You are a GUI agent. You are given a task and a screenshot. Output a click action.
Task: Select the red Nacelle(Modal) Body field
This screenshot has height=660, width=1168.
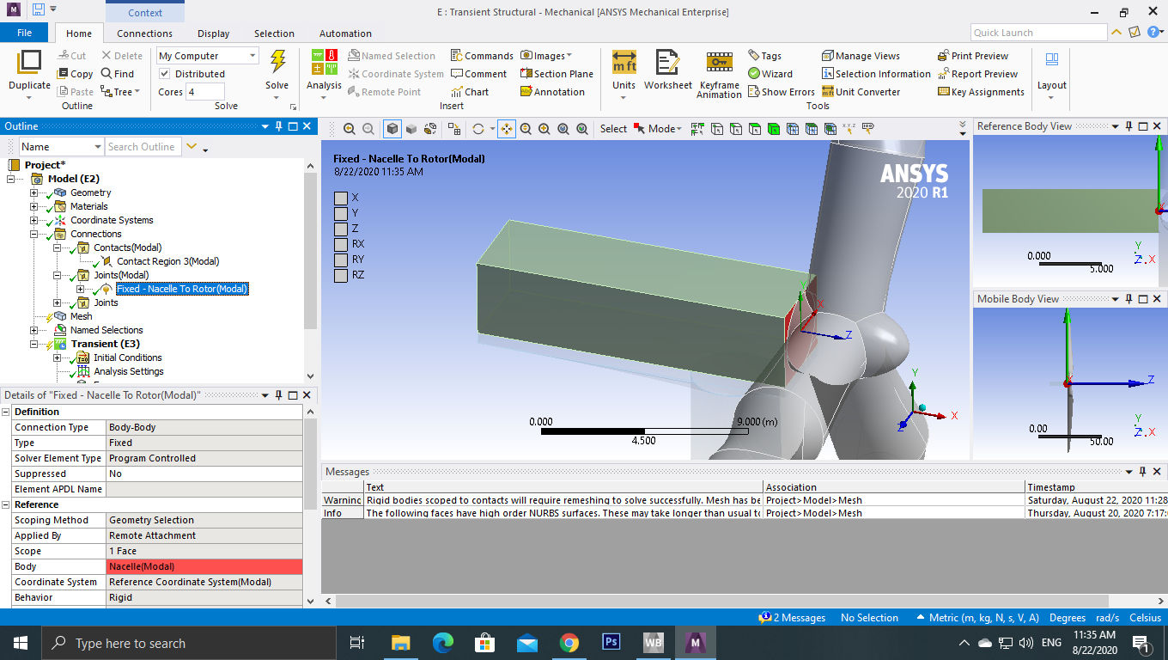coord(204,566)
